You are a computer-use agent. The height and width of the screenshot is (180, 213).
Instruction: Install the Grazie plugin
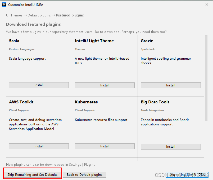coord(171,85)
